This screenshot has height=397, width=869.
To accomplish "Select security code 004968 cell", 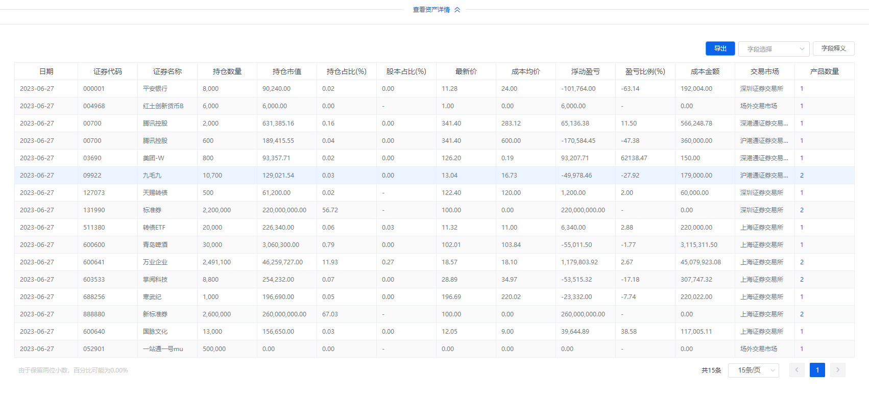I will [x=108, y=106].
